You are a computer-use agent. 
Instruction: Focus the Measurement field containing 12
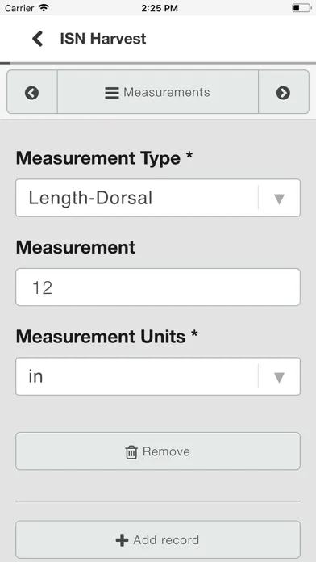[x=158, y=287]
